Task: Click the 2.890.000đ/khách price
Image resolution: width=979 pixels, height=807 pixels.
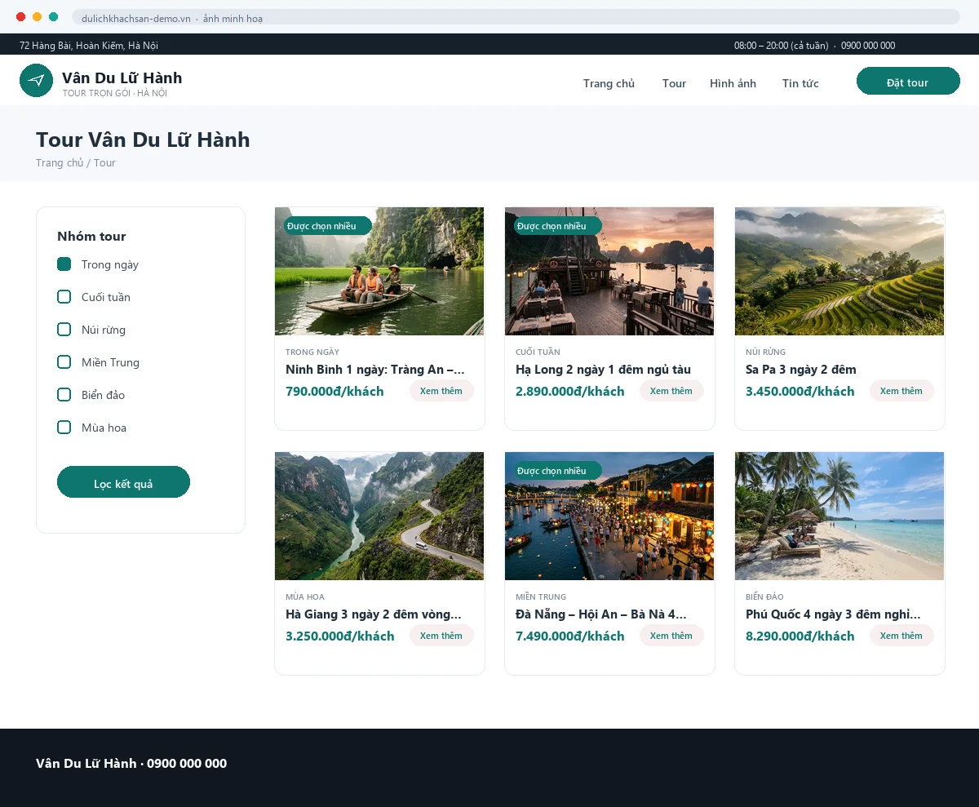Action: tap(570, 392)
